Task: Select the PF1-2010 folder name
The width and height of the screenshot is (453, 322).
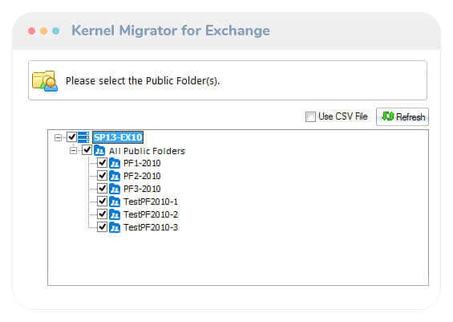Action: 142,164
